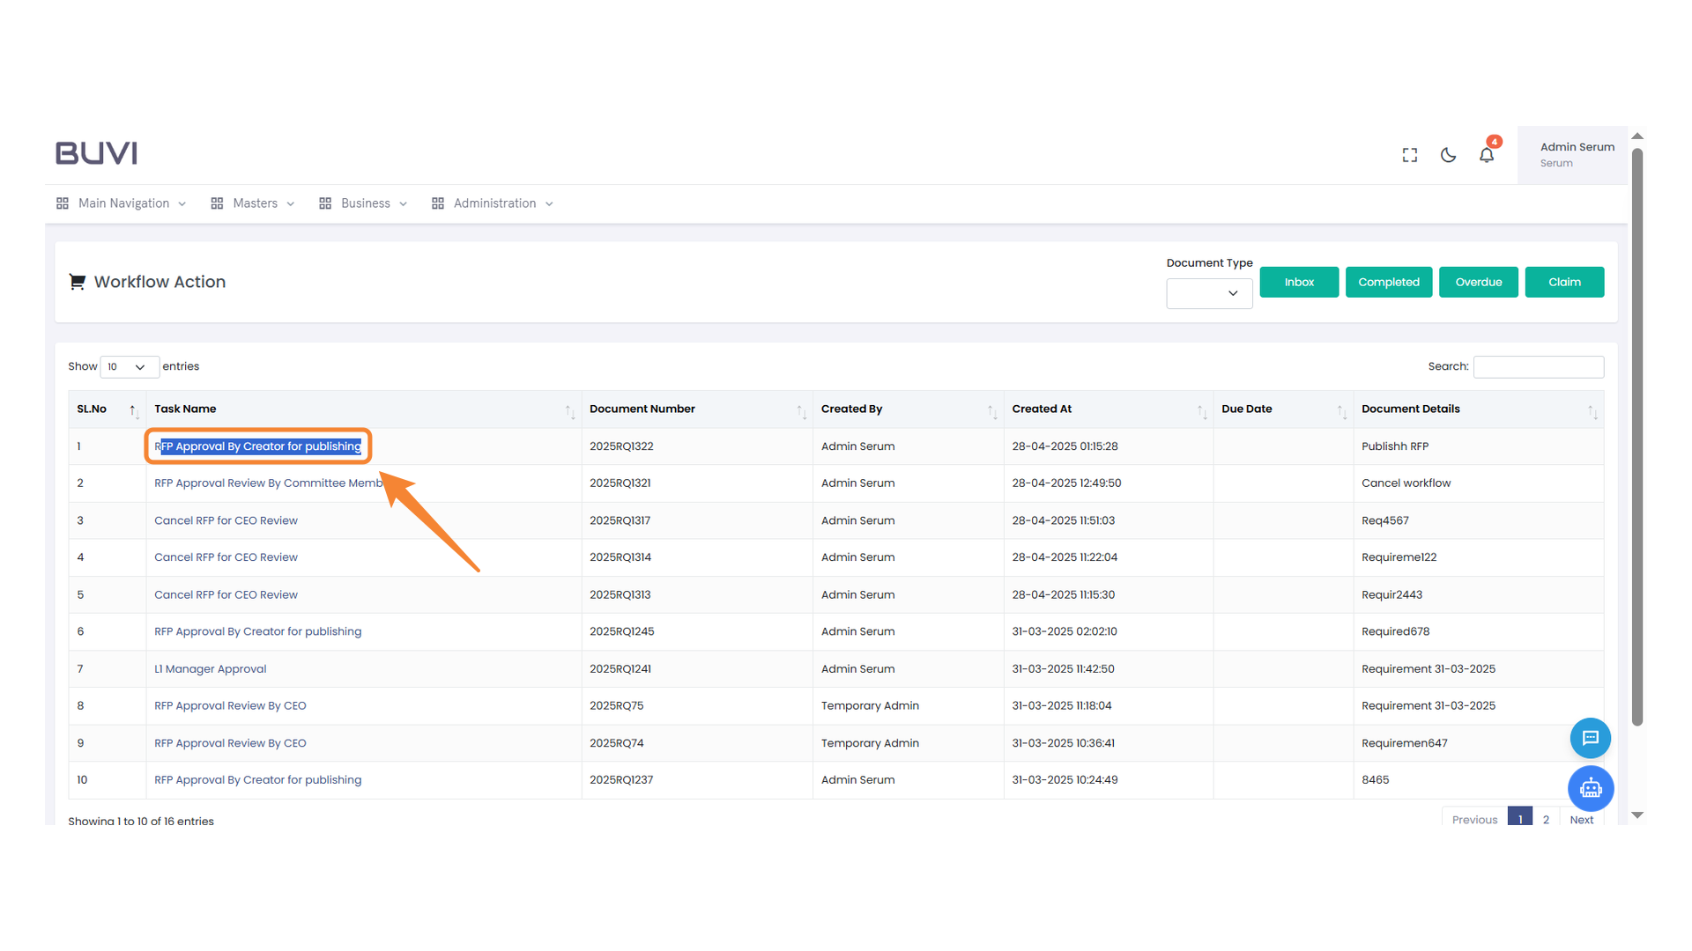Viewport: 1692px width, 951px height.
Task: Open the chat message bubble icon
Action: [1590, 738]
